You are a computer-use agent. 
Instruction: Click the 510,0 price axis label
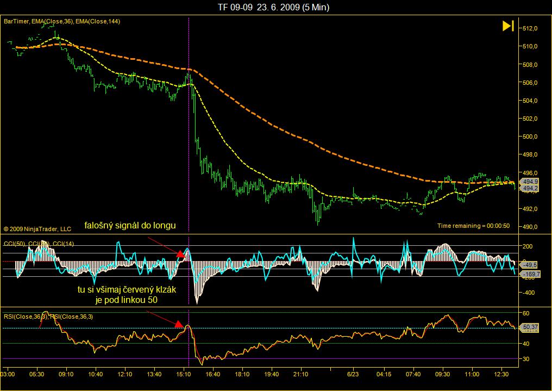[530, 46]
